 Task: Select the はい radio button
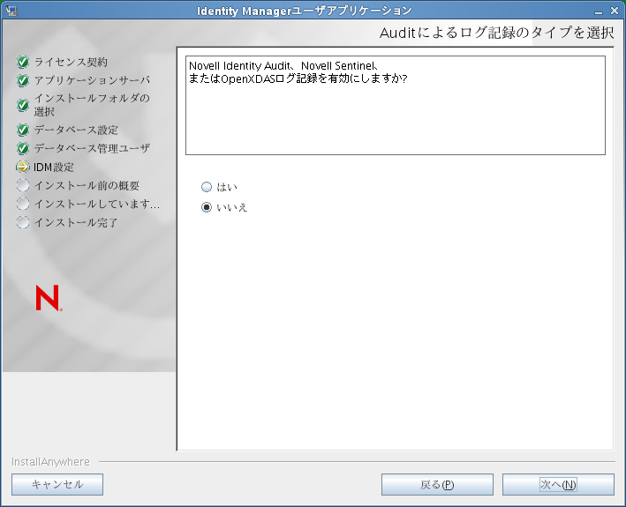tap(207, 187)
